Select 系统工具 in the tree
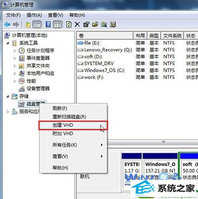198x199 pixels. click(28, 43)
